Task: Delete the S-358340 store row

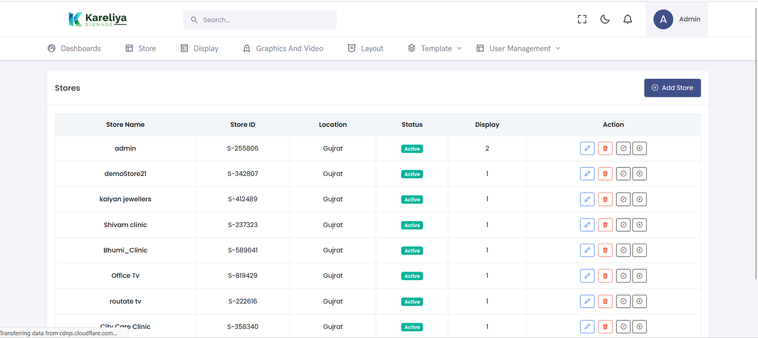Action: click(x=605, y=327)
